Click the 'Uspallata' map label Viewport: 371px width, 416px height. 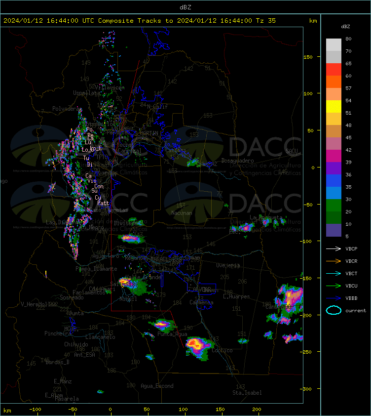86,93
